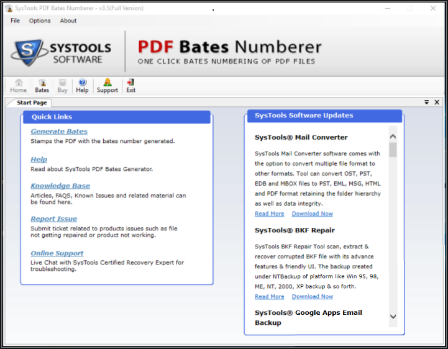Select the Bates toolbar icon

click(42, 86)
